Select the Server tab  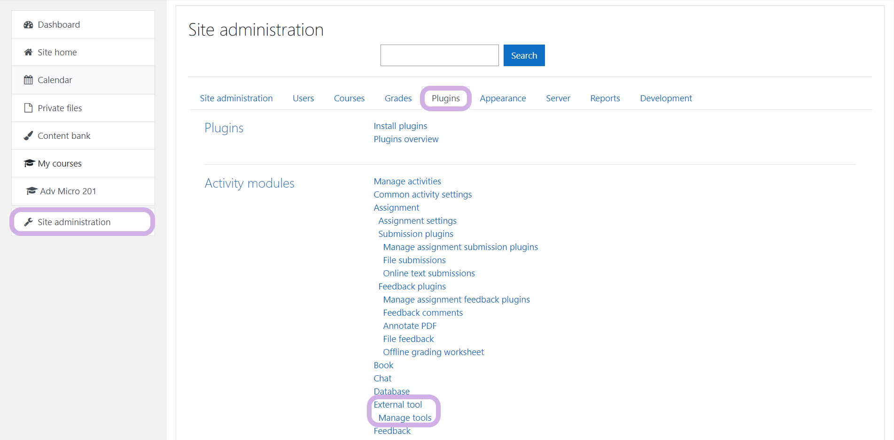point(558,99)
